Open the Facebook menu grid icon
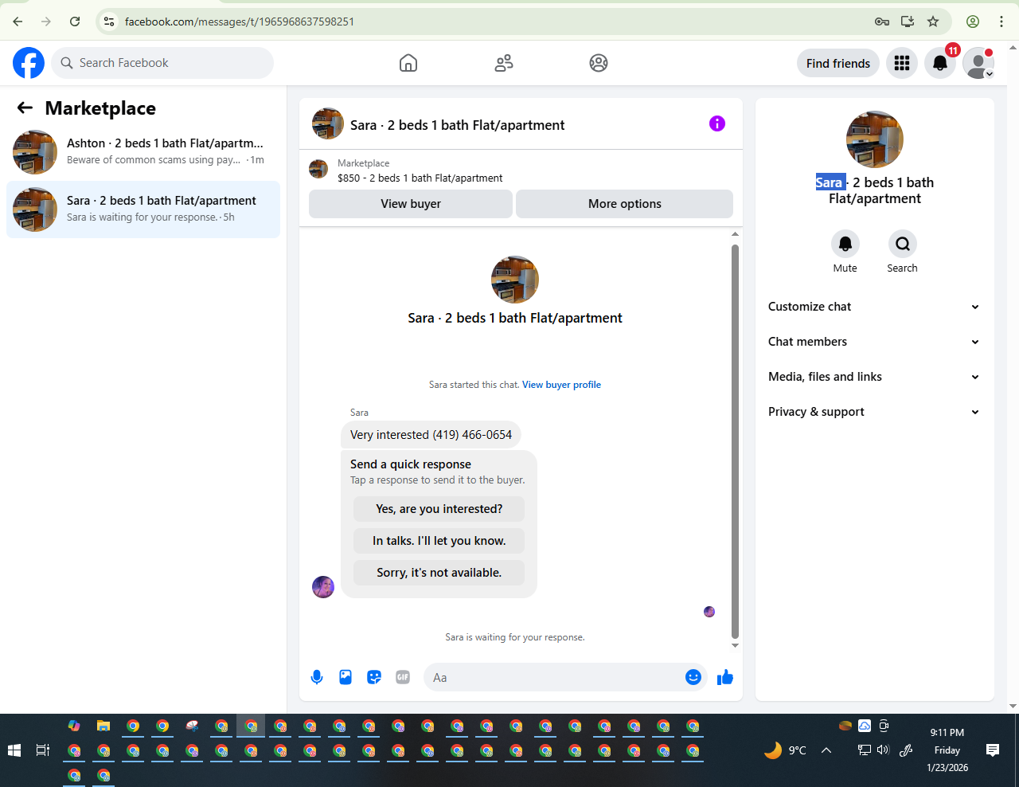 coord(902,63)
